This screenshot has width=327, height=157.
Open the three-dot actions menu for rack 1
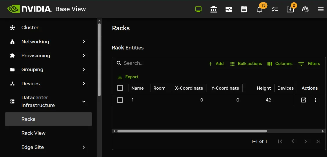(315, 100)
